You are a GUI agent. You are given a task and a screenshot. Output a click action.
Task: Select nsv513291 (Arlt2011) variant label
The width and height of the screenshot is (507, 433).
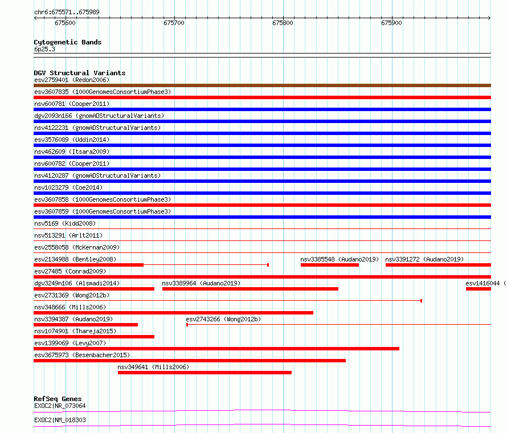68,235
